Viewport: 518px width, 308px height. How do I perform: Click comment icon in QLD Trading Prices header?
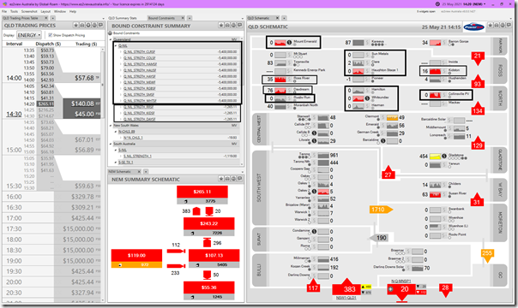click(x=101, y=26)
